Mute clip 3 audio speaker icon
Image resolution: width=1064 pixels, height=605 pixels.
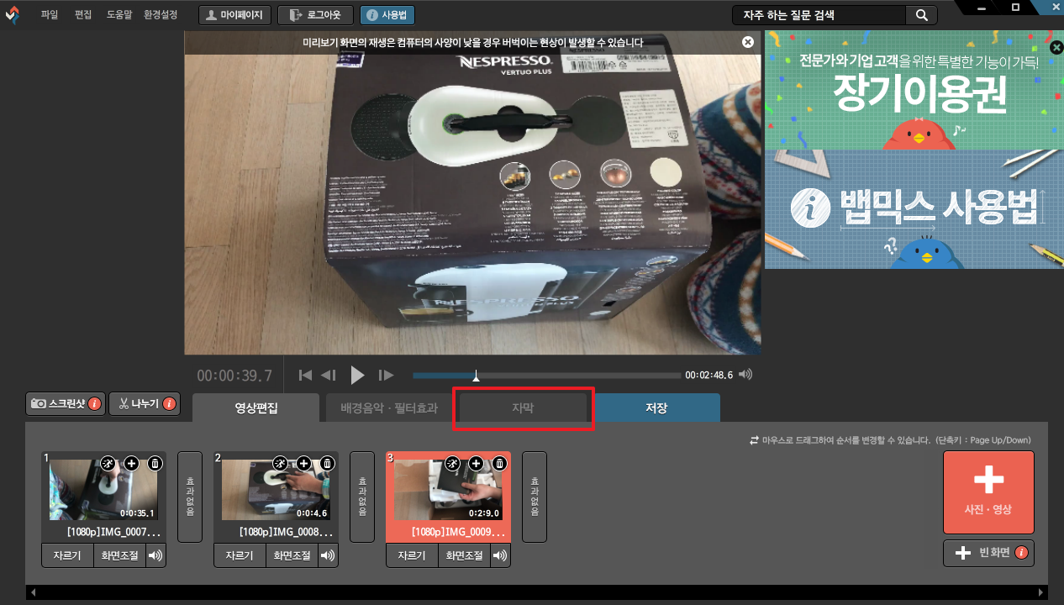click(500, 555)
